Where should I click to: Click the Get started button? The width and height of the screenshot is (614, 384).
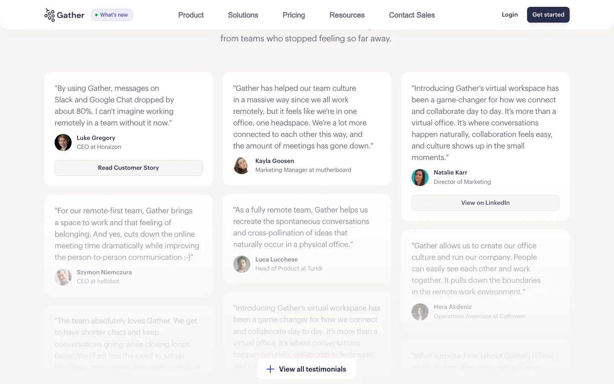pyautogui.click(x=548, y=15)
